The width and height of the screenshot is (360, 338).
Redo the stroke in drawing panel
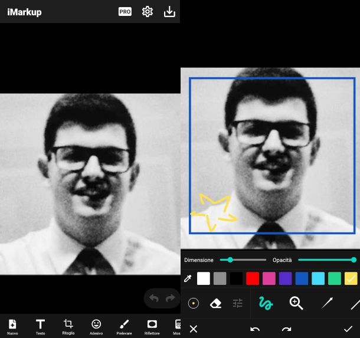coord(287,329)
